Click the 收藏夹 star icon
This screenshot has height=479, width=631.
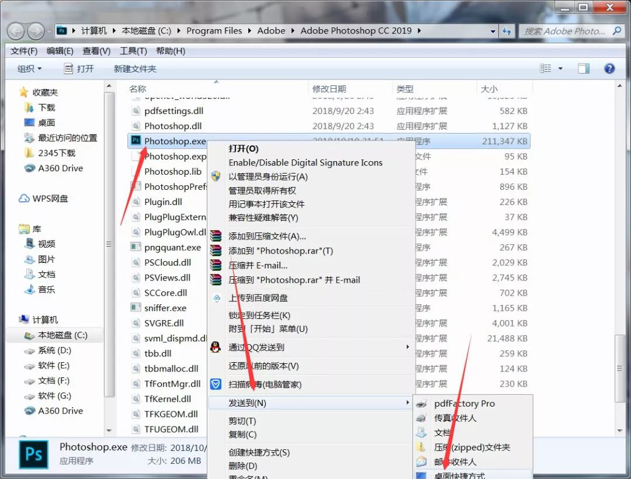click(x=24, y=92)
